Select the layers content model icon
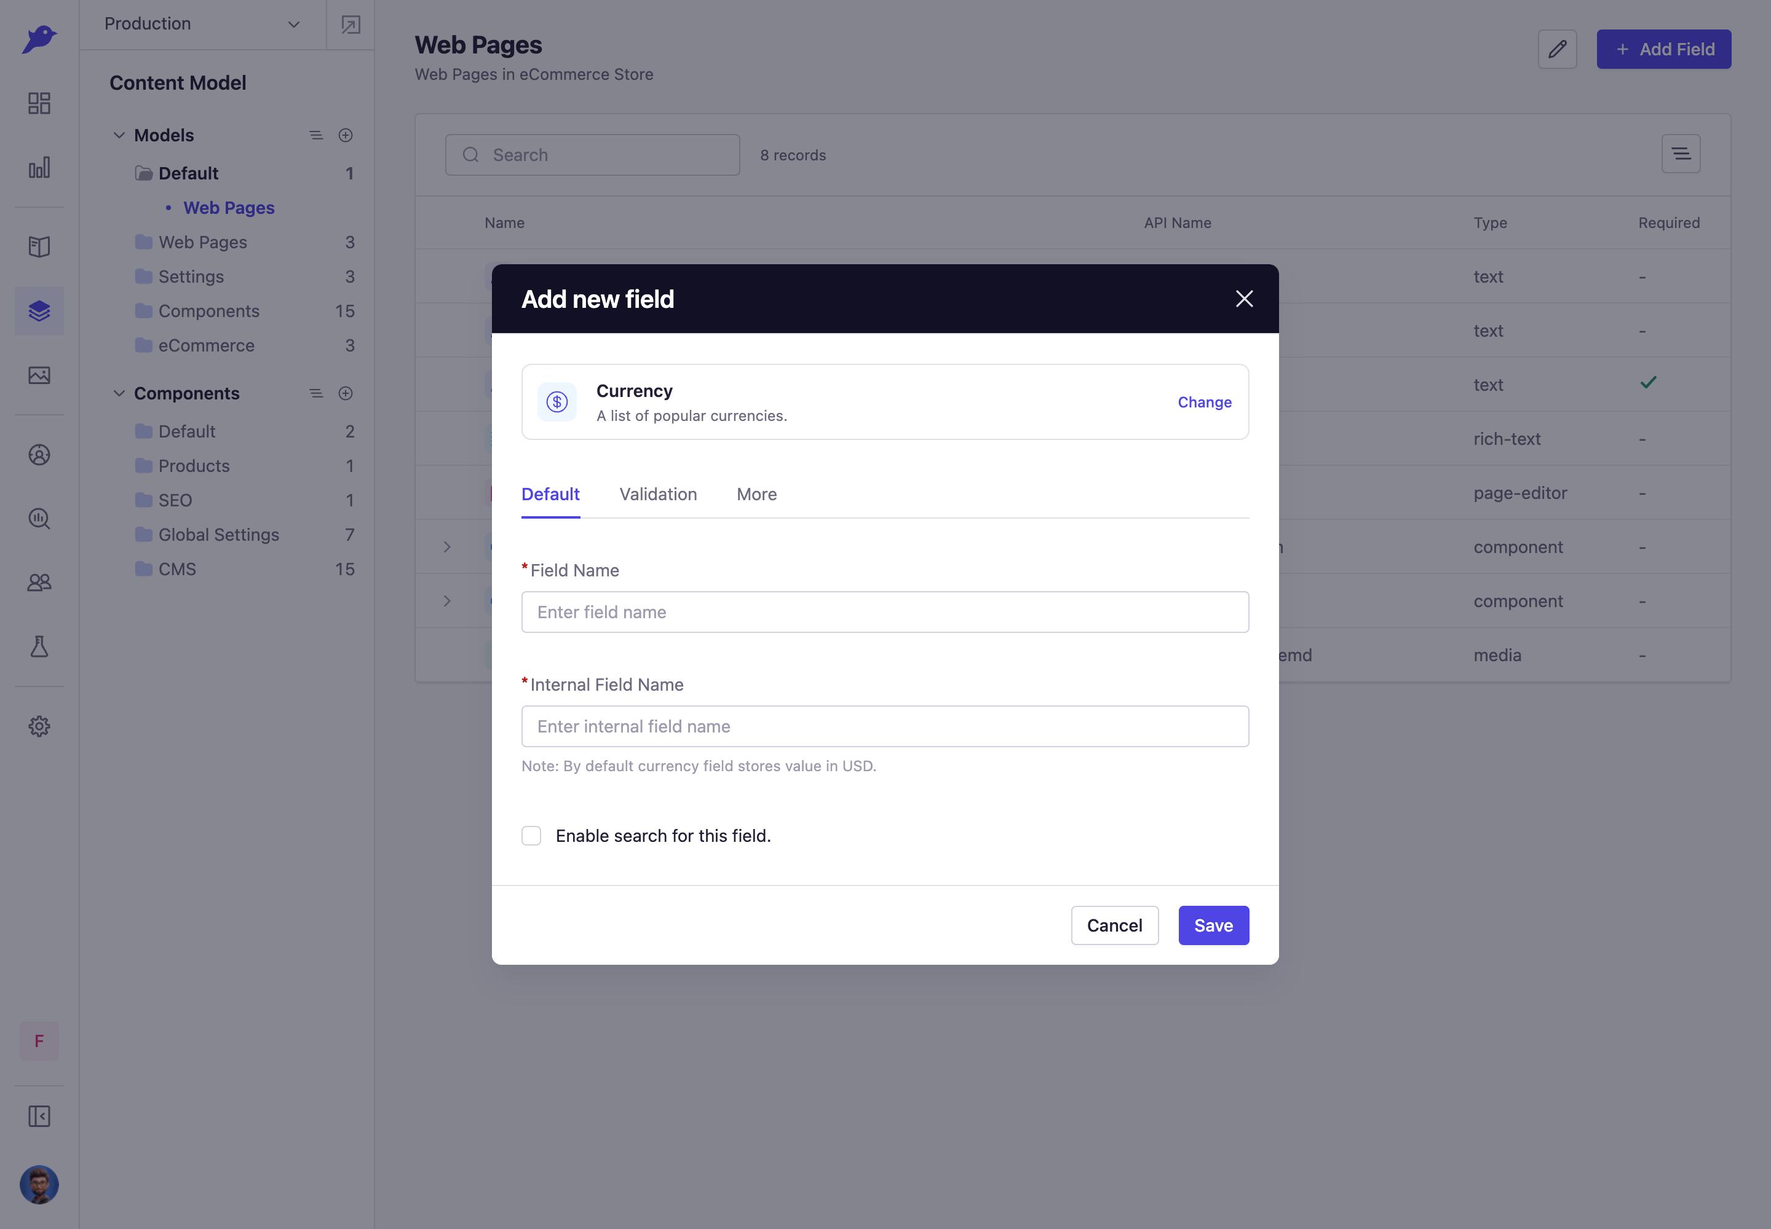This screenshot has width=1771, height=1229. pos(39,311)
